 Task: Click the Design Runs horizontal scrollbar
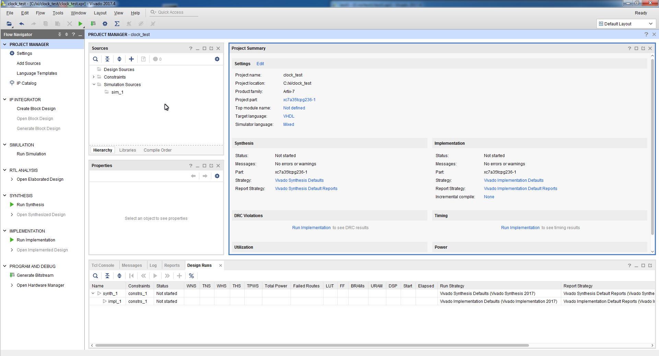312,345
